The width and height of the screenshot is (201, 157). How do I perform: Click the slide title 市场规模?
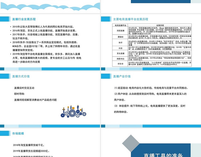point(18,133)
